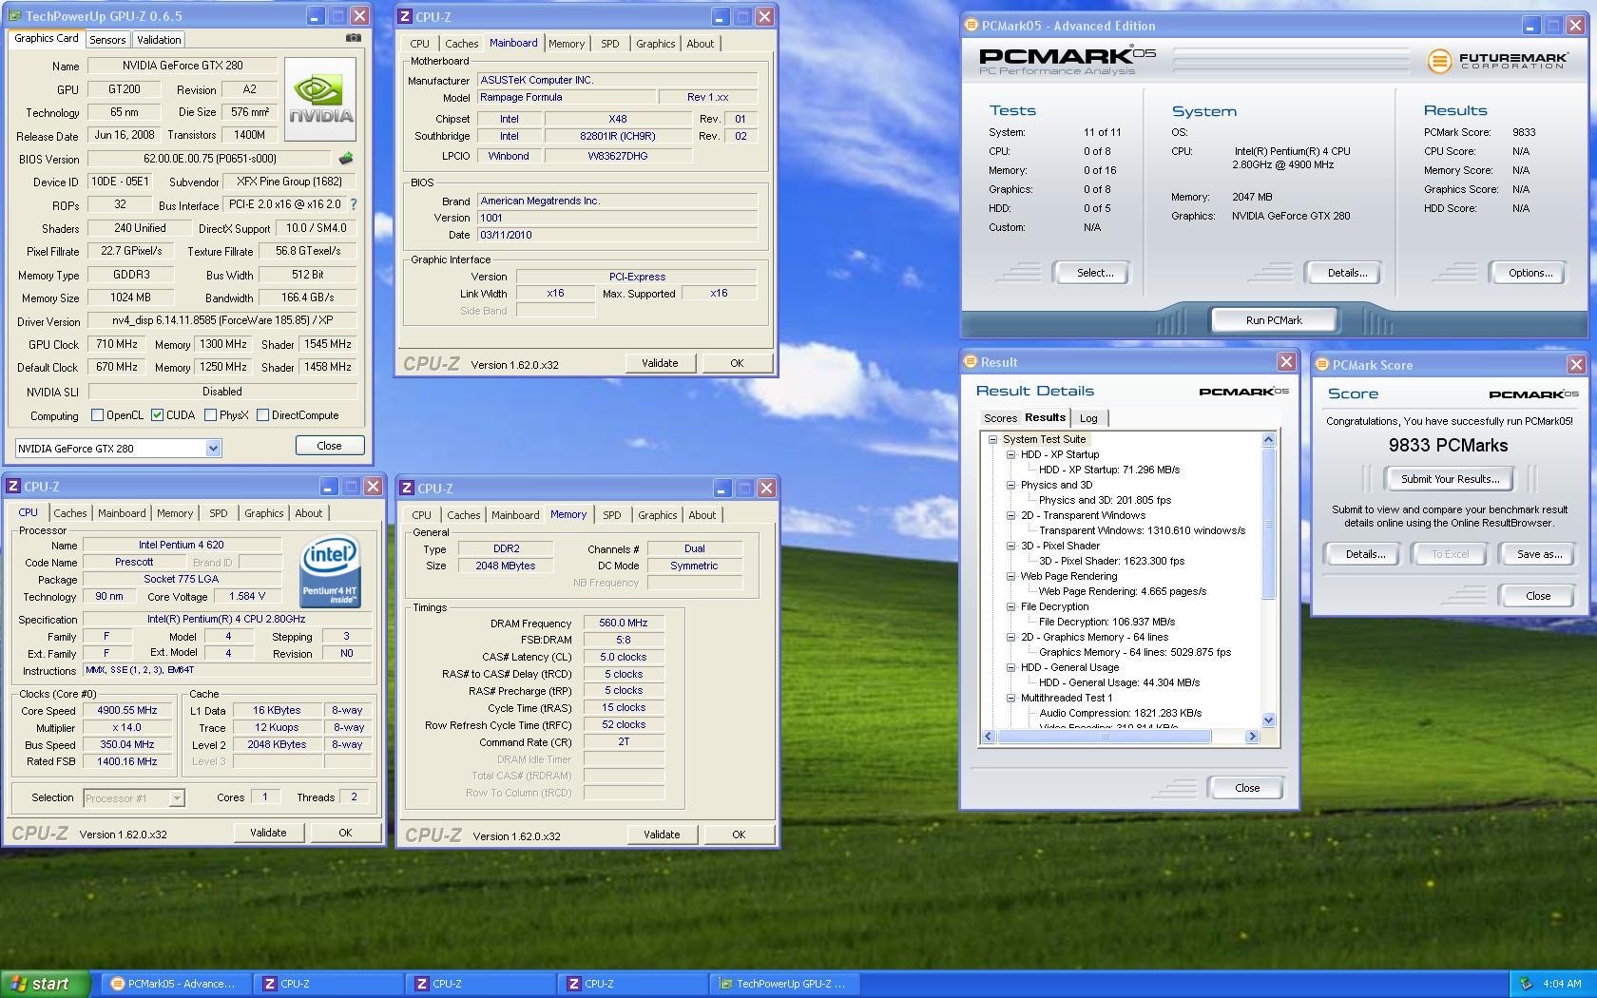Click the vertical scrollbar thumb in Result Details
The height and width of the screenshot is (998, 1597).
1268,523
